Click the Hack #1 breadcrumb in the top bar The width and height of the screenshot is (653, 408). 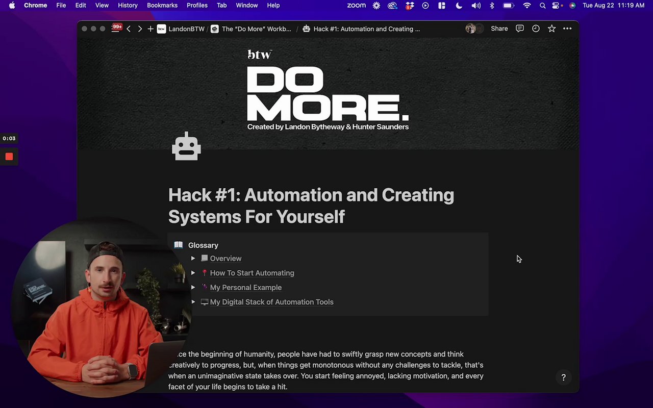361,29
